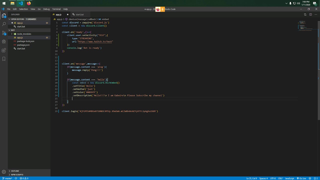
Task: Open the Debug menu
Action: [46, 9]
